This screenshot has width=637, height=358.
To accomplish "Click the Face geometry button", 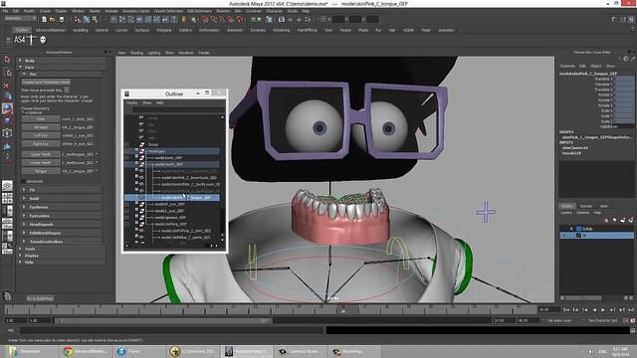I will (41, 119).
